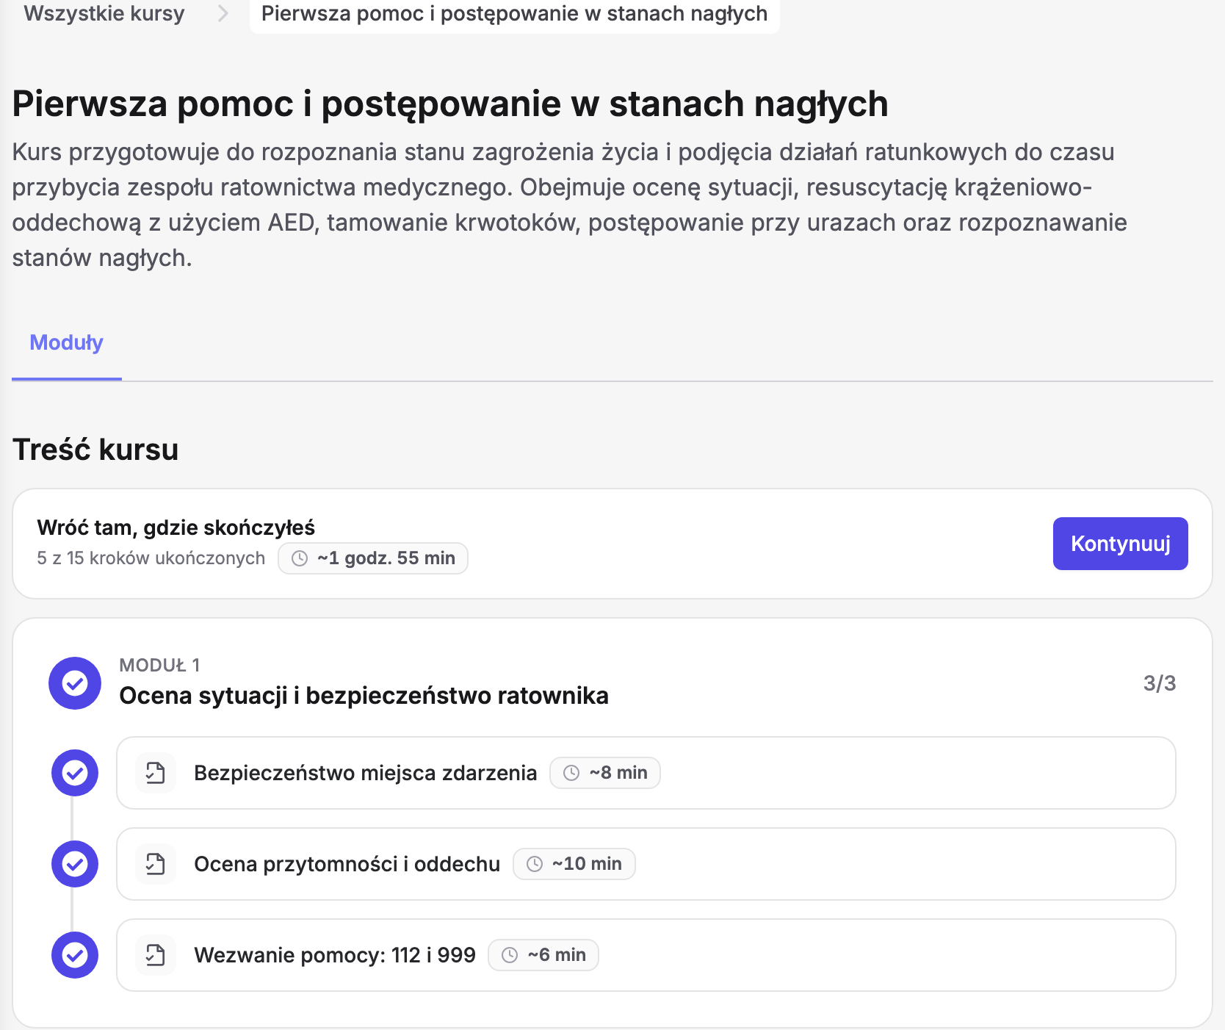Click the breadcrumb chevron separator
1225x1030 pixels.
(223, 13)
